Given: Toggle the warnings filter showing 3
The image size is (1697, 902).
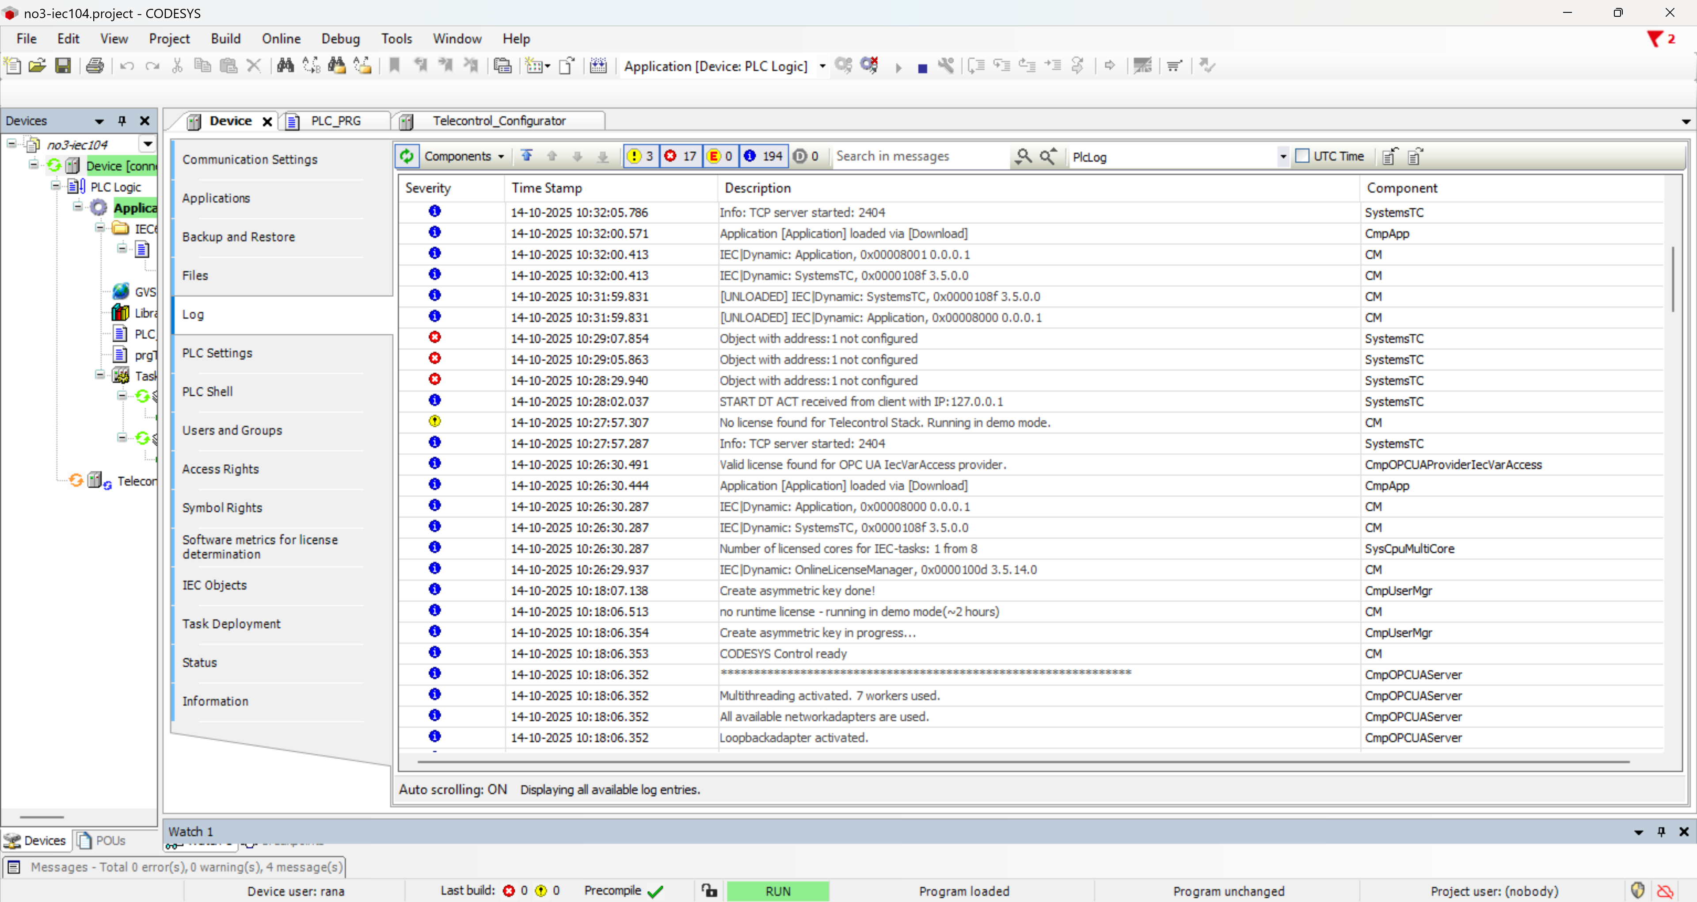Looking at the screenshot, I should [x=641, y=156].
